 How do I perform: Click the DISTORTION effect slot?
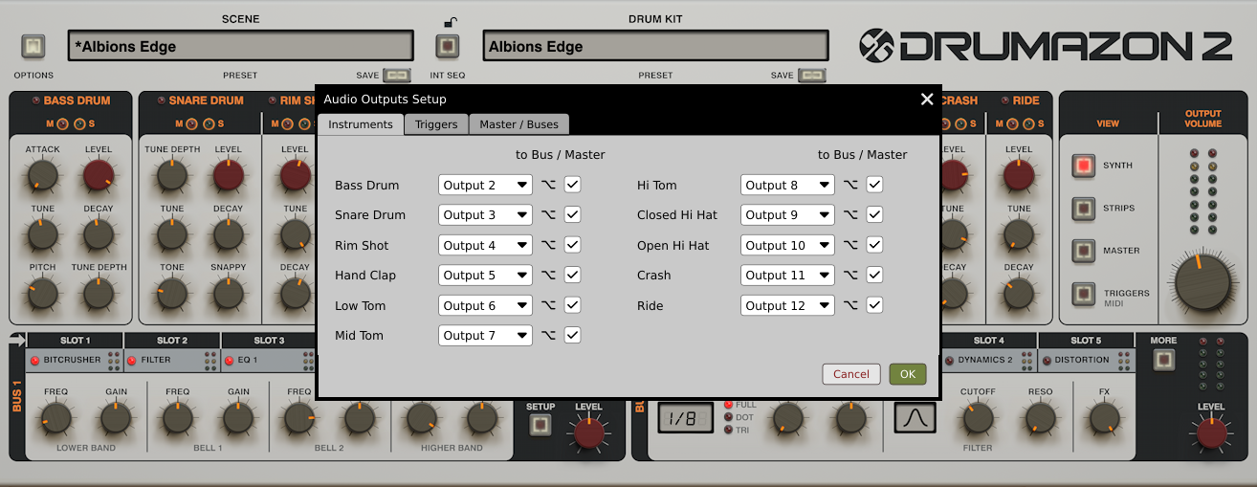(1086, 361)
